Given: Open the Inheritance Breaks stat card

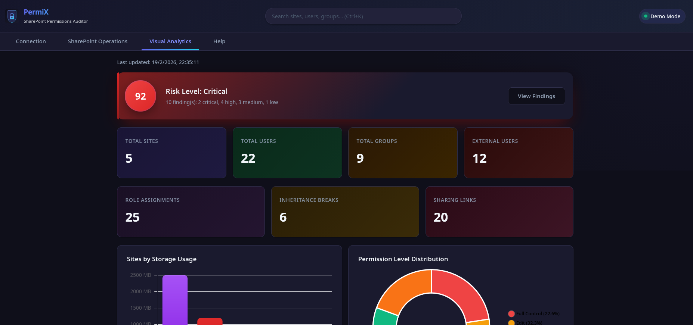Looking at the screenshot, I should click(x=345, y=212).
